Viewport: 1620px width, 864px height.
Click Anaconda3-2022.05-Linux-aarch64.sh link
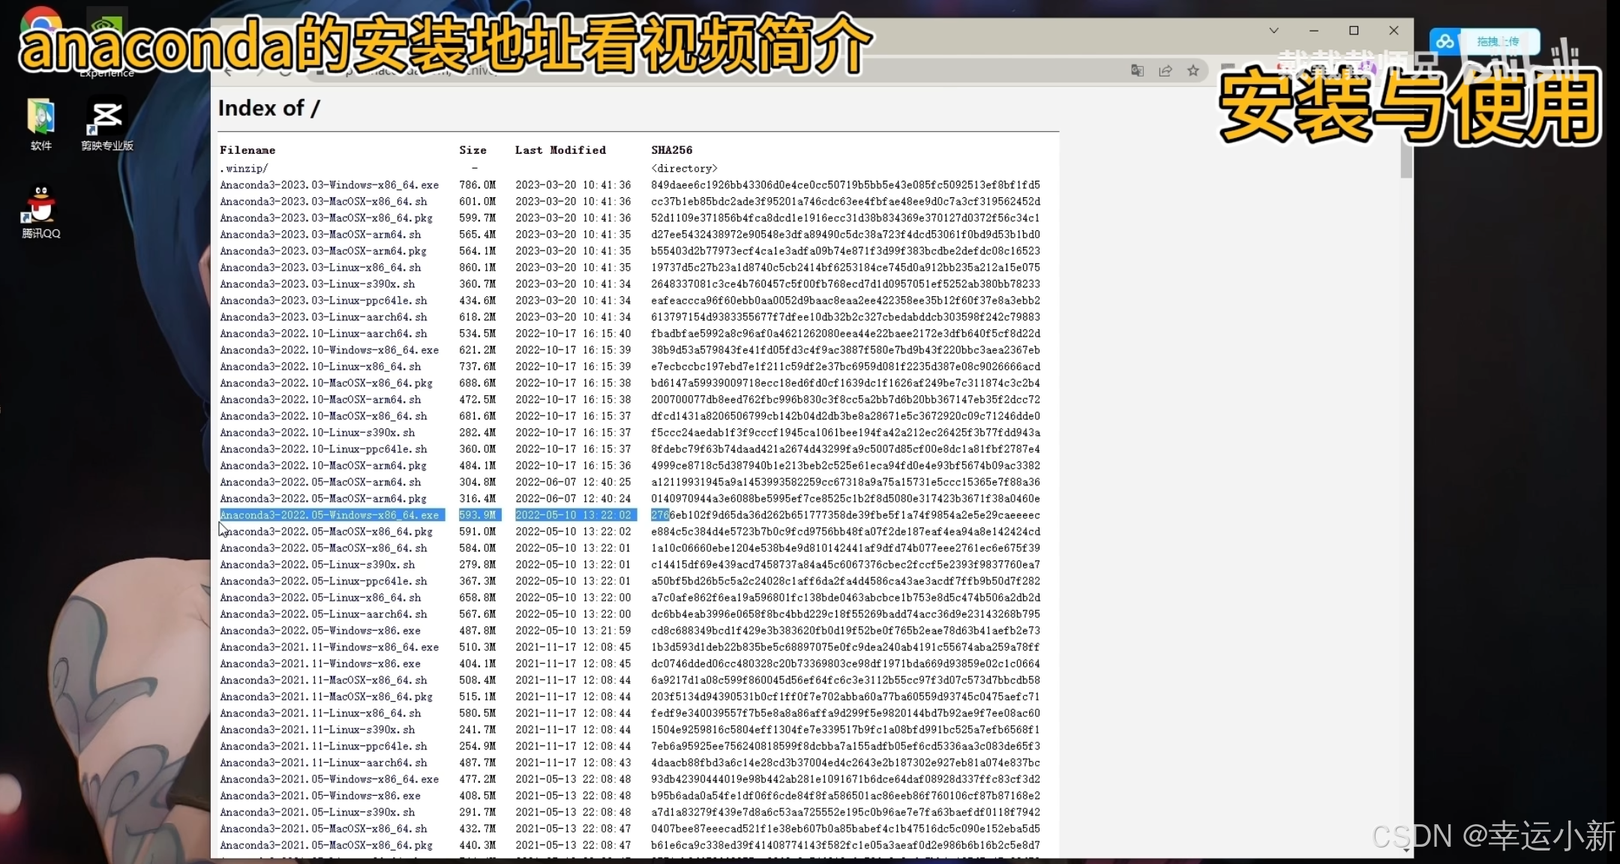[323, 614]
